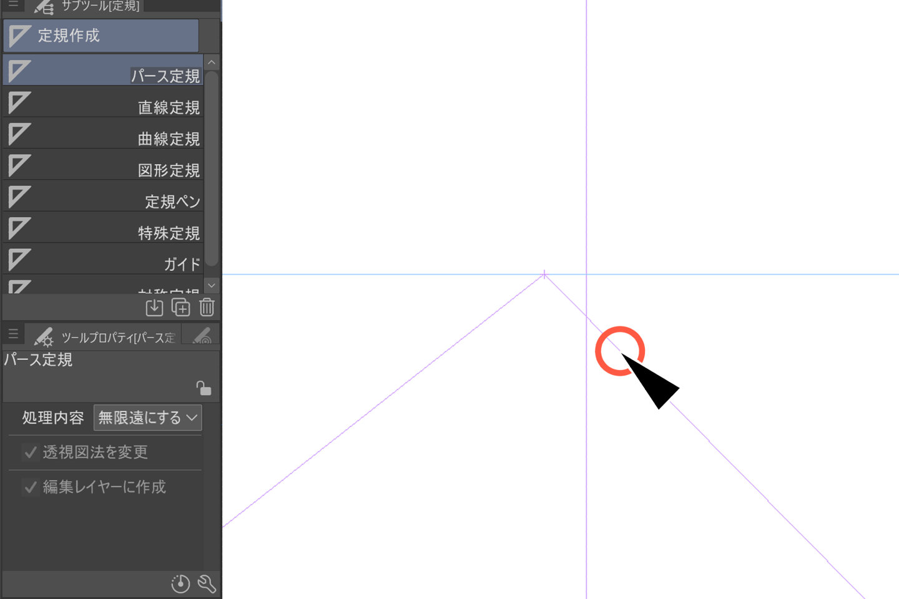
Task: Select the パース定規 sub tool
Action: point(103,70)
